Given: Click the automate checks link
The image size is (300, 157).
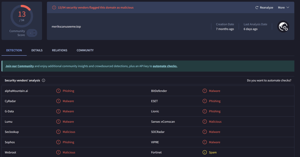Looking at the screenshot, I should (x=165, y=66).
